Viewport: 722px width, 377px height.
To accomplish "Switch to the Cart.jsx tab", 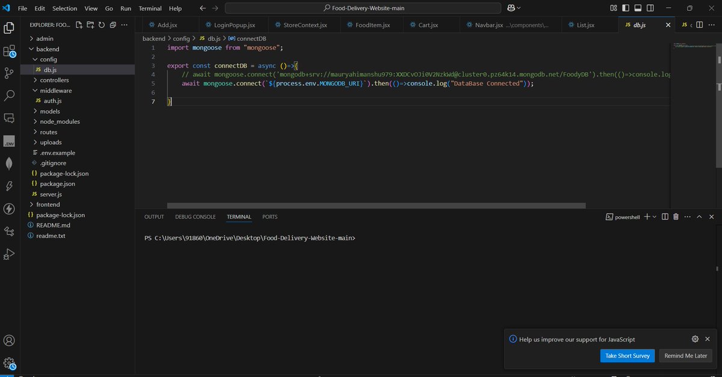I will pyautogui.click(x=428, y=25).
